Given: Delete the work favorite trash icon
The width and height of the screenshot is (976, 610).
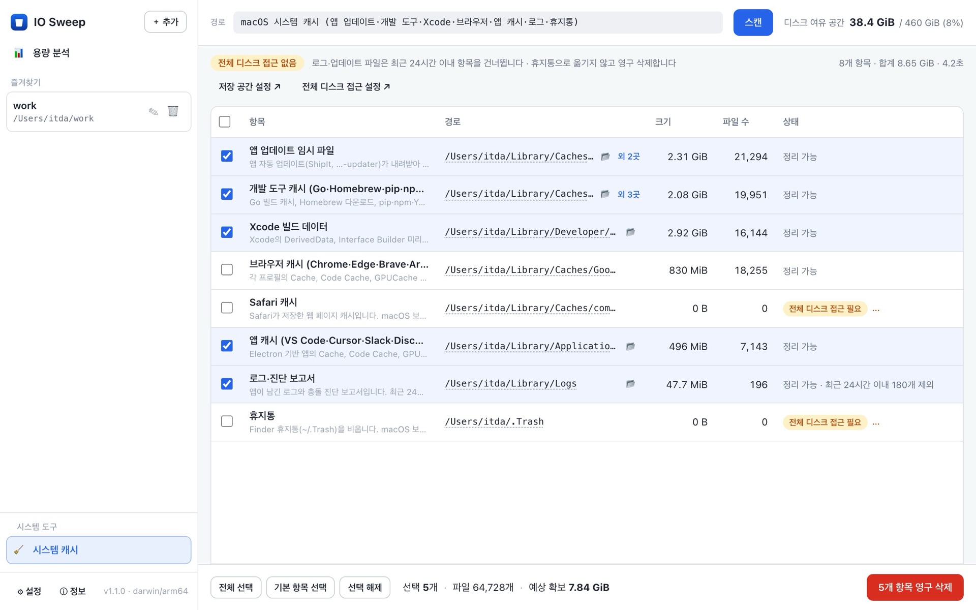Looking at the screenshot, I should tap(173, 111).
